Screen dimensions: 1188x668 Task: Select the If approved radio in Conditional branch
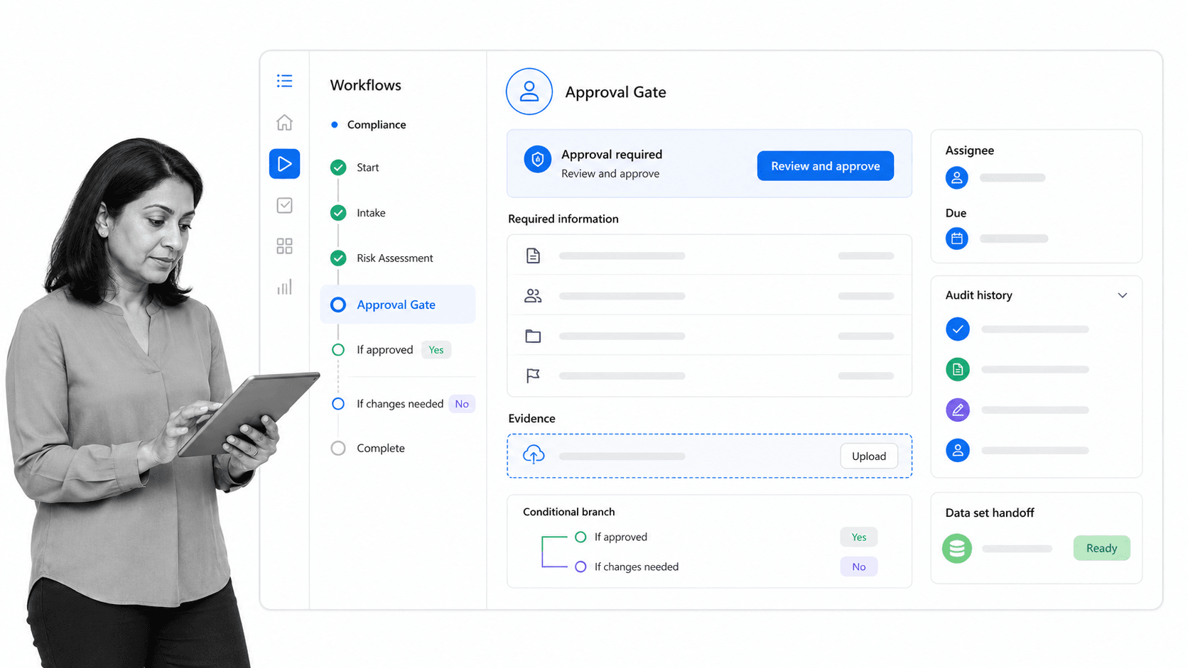point(580,537)
